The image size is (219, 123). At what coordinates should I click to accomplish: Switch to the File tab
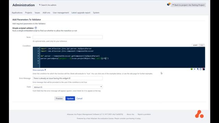click(x=202, y=45)
